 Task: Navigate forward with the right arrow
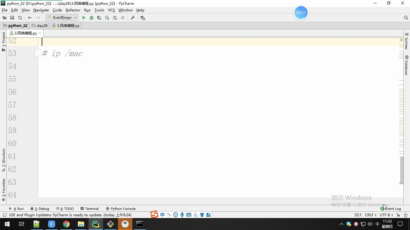38,18
